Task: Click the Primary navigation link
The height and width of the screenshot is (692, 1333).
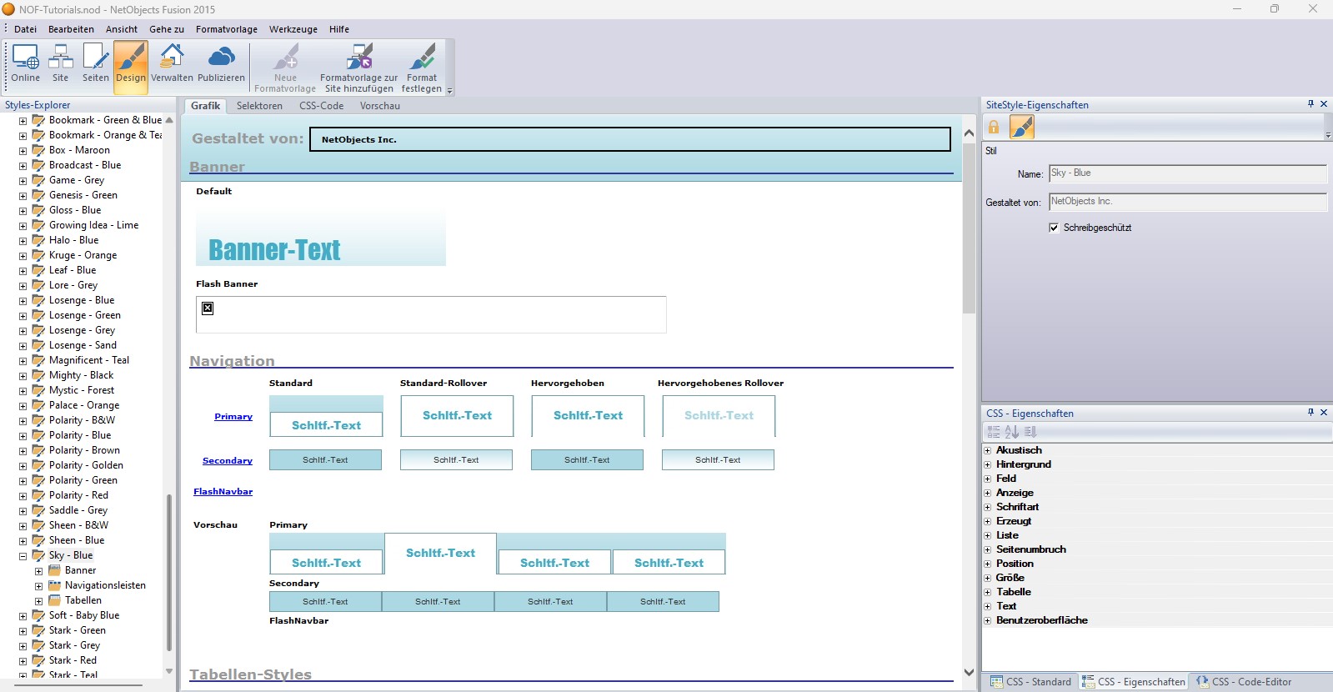Action: [233, 417]
